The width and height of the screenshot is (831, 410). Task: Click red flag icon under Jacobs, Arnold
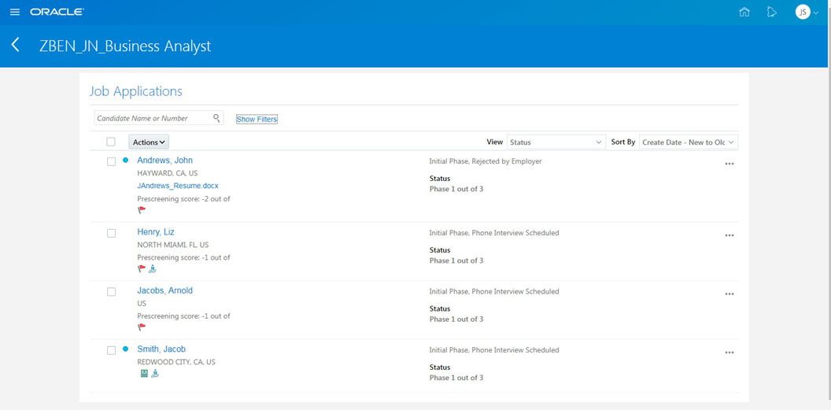coord(142,327)
